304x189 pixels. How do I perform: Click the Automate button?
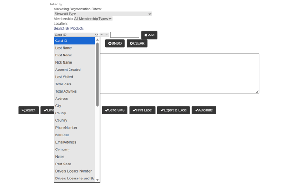204,110
